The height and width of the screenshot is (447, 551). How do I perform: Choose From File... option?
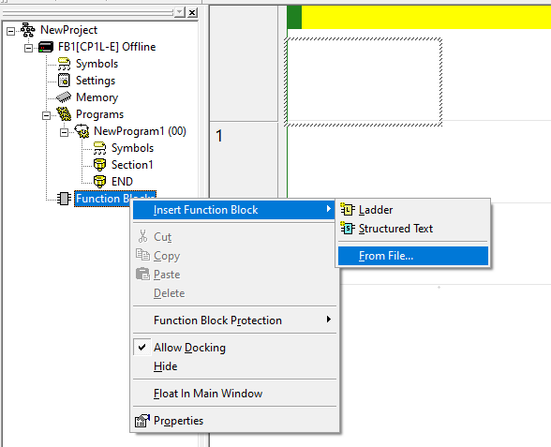[x=413, y=256]
